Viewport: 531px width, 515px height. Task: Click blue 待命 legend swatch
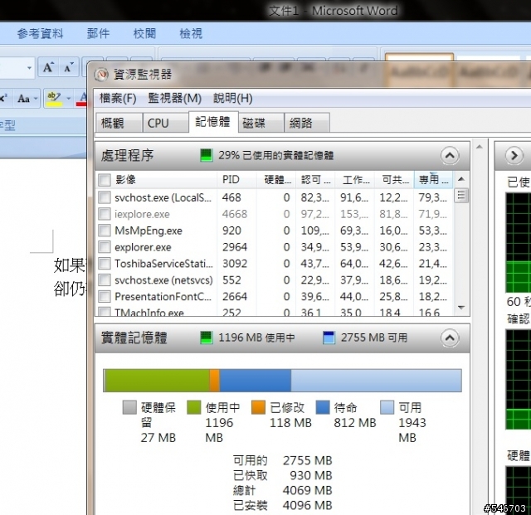coord(323,407)
